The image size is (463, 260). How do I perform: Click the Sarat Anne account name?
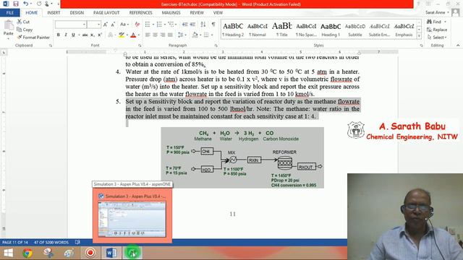435,12
